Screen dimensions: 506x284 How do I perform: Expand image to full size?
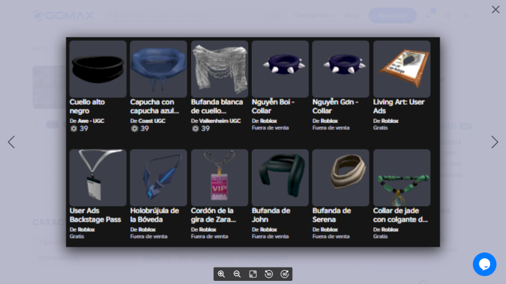click(253, 274)
